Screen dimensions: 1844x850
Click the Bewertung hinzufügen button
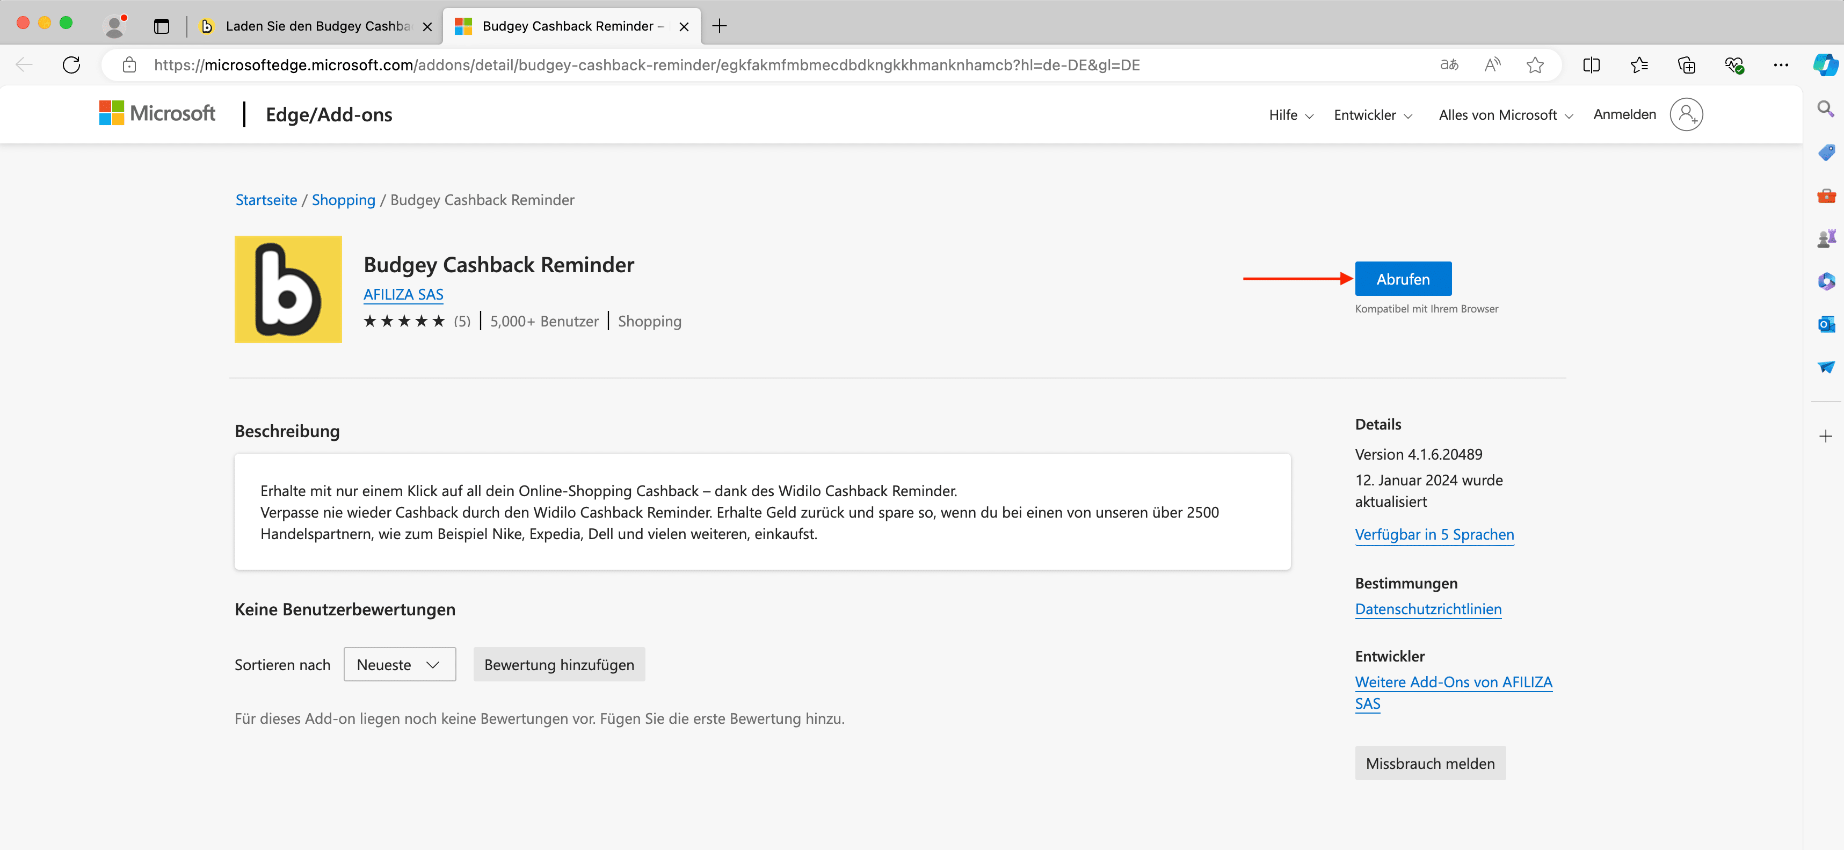[558, 665]
